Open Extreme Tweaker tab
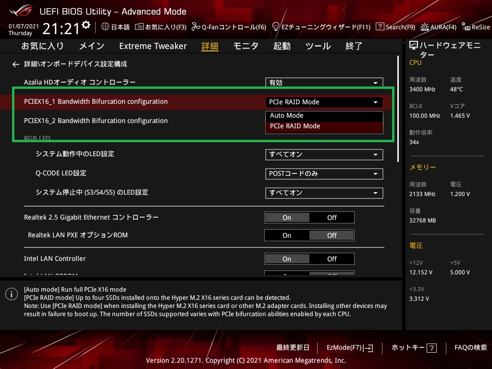The height and width of the screenshot is (369, 492). (153, 46)
